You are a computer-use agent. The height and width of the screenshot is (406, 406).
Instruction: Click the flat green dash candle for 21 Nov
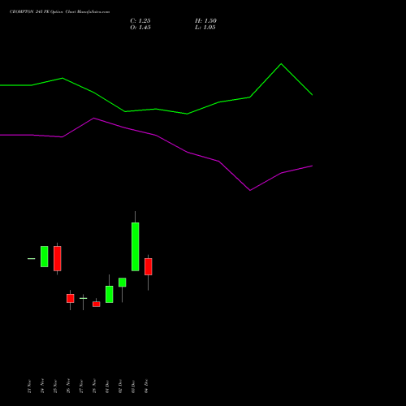tap(32, 259)
